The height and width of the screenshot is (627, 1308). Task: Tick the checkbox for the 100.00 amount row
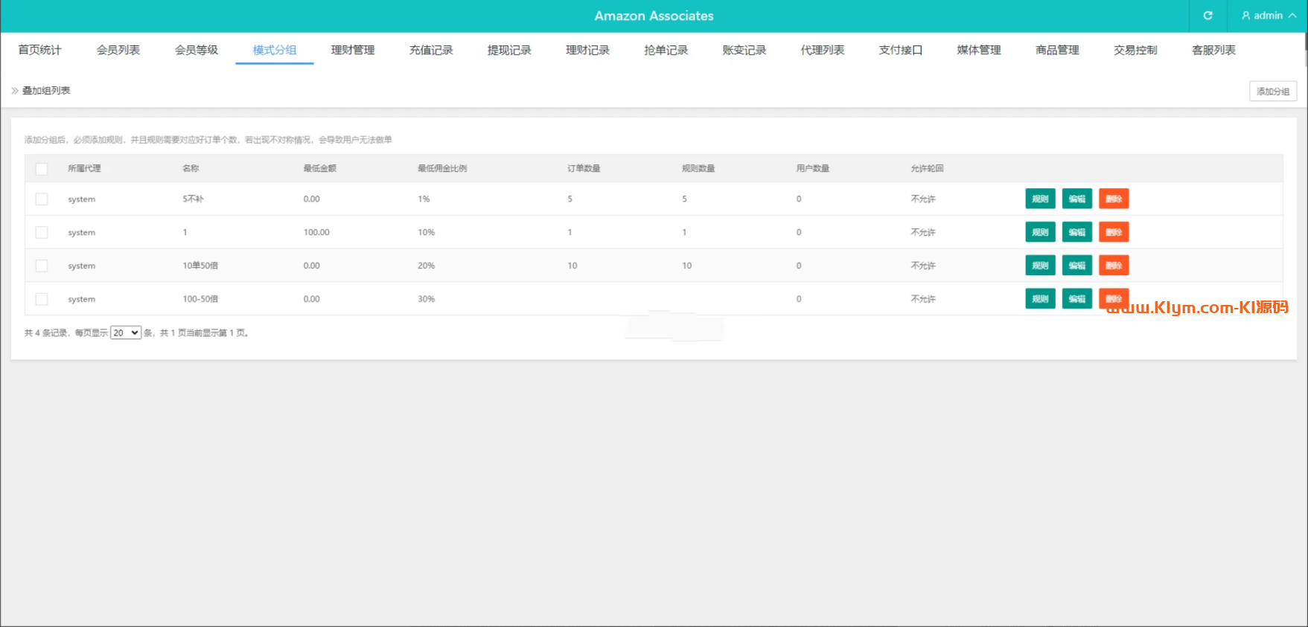42,233
